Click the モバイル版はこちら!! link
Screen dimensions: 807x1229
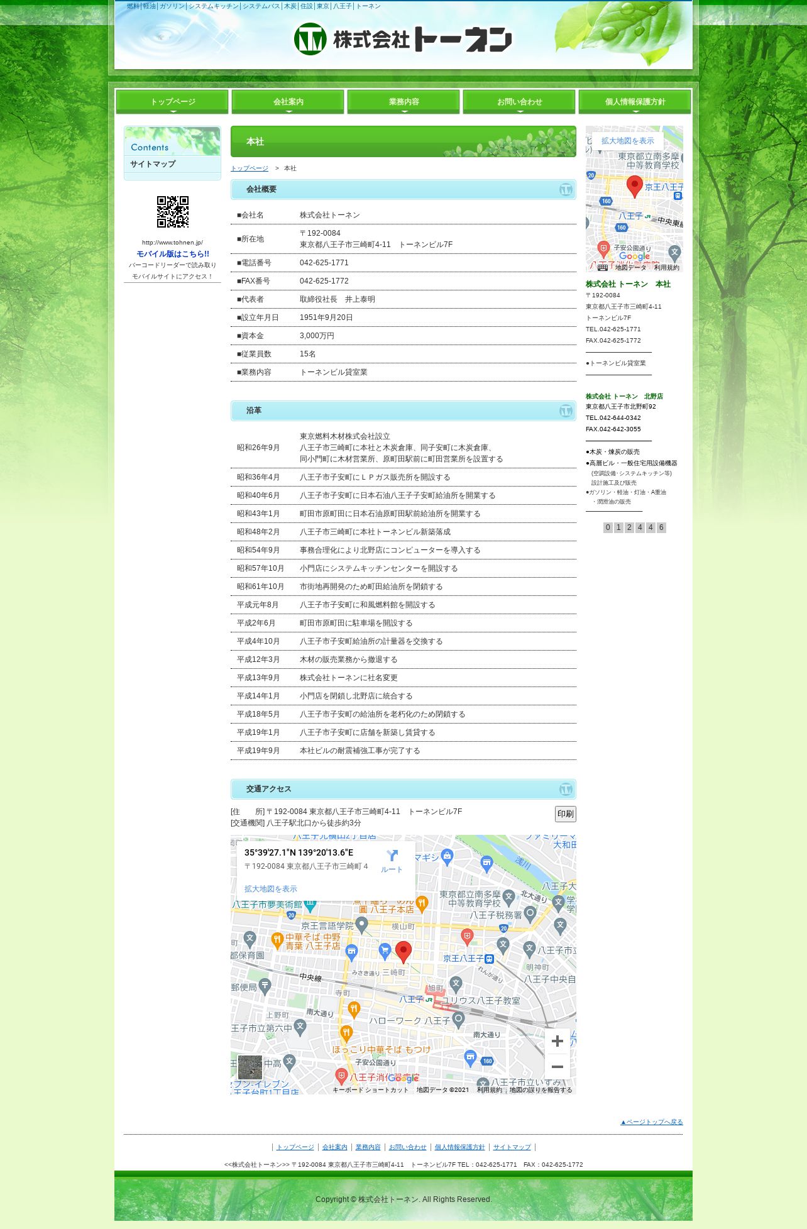173,254
